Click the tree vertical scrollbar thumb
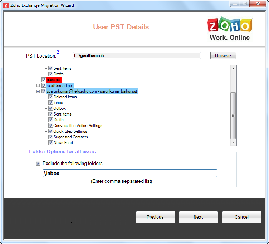 tap(233, 116)
